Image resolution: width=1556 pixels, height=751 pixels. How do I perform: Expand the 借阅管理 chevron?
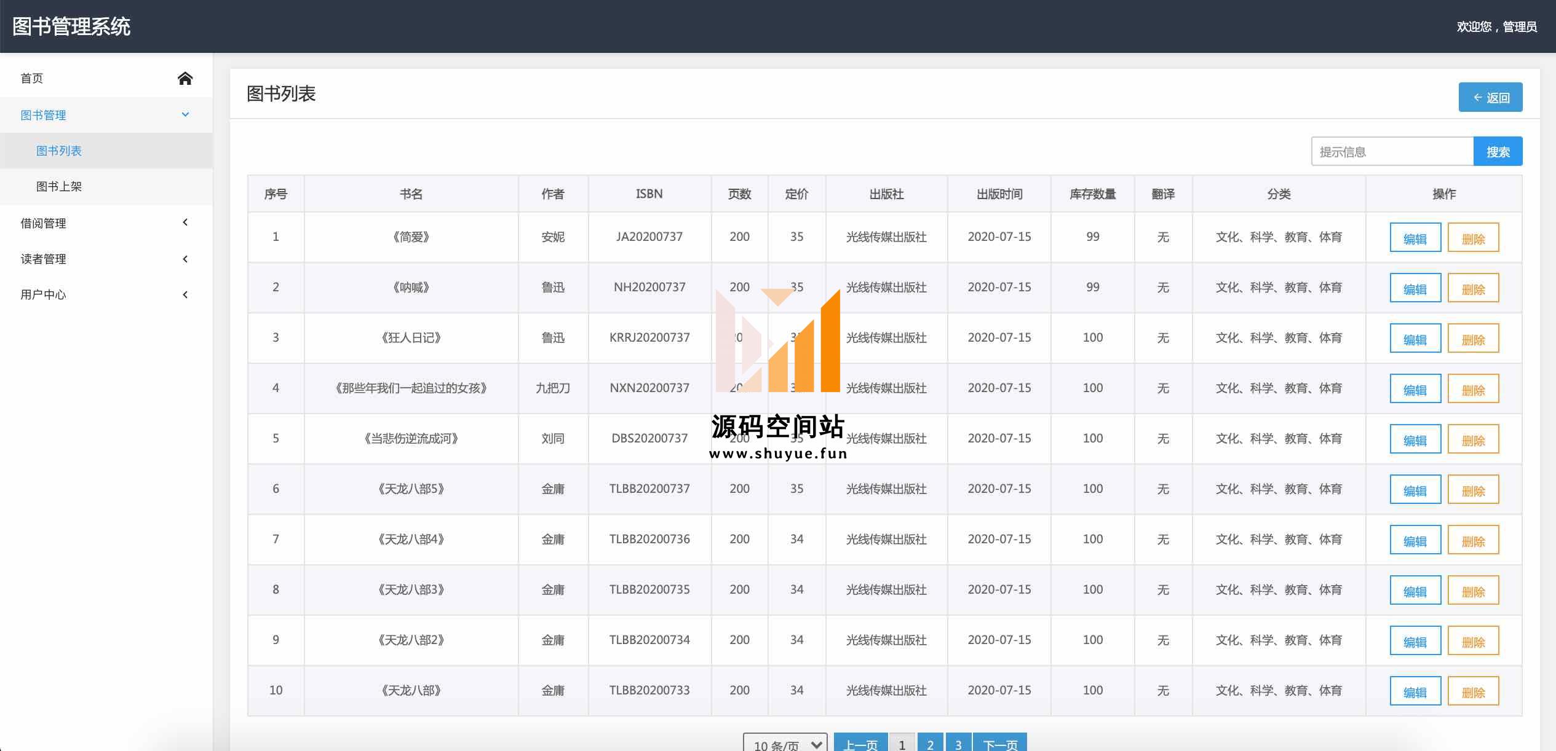point(185,222)
